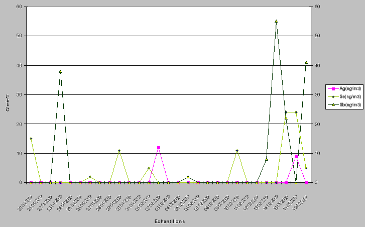Click the pink square Ag legend marker
The width and height of the screenshot is (365, 227).
pyautogui.click(x=333, y=89)
